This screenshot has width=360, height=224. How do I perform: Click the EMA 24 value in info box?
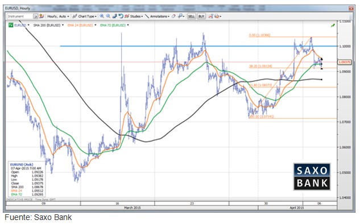(x=38, y=190)
